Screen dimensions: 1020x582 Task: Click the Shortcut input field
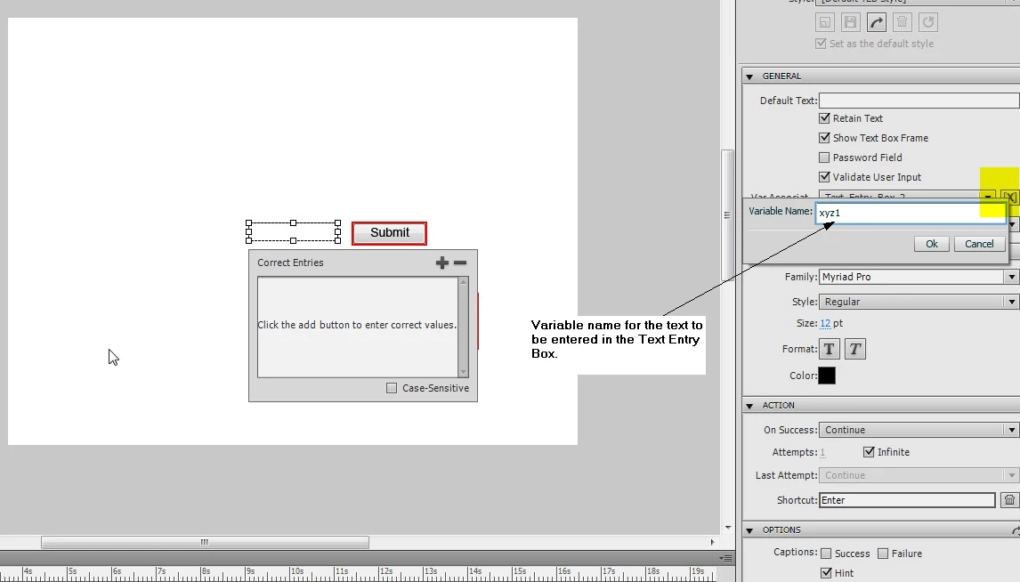point(907,500)
